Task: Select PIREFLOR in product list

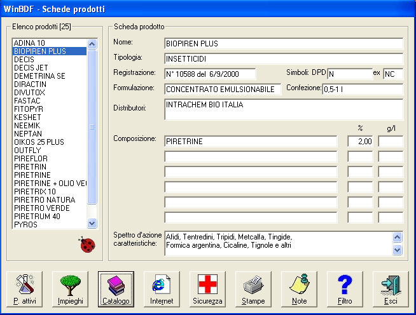Action: (50, 158)
